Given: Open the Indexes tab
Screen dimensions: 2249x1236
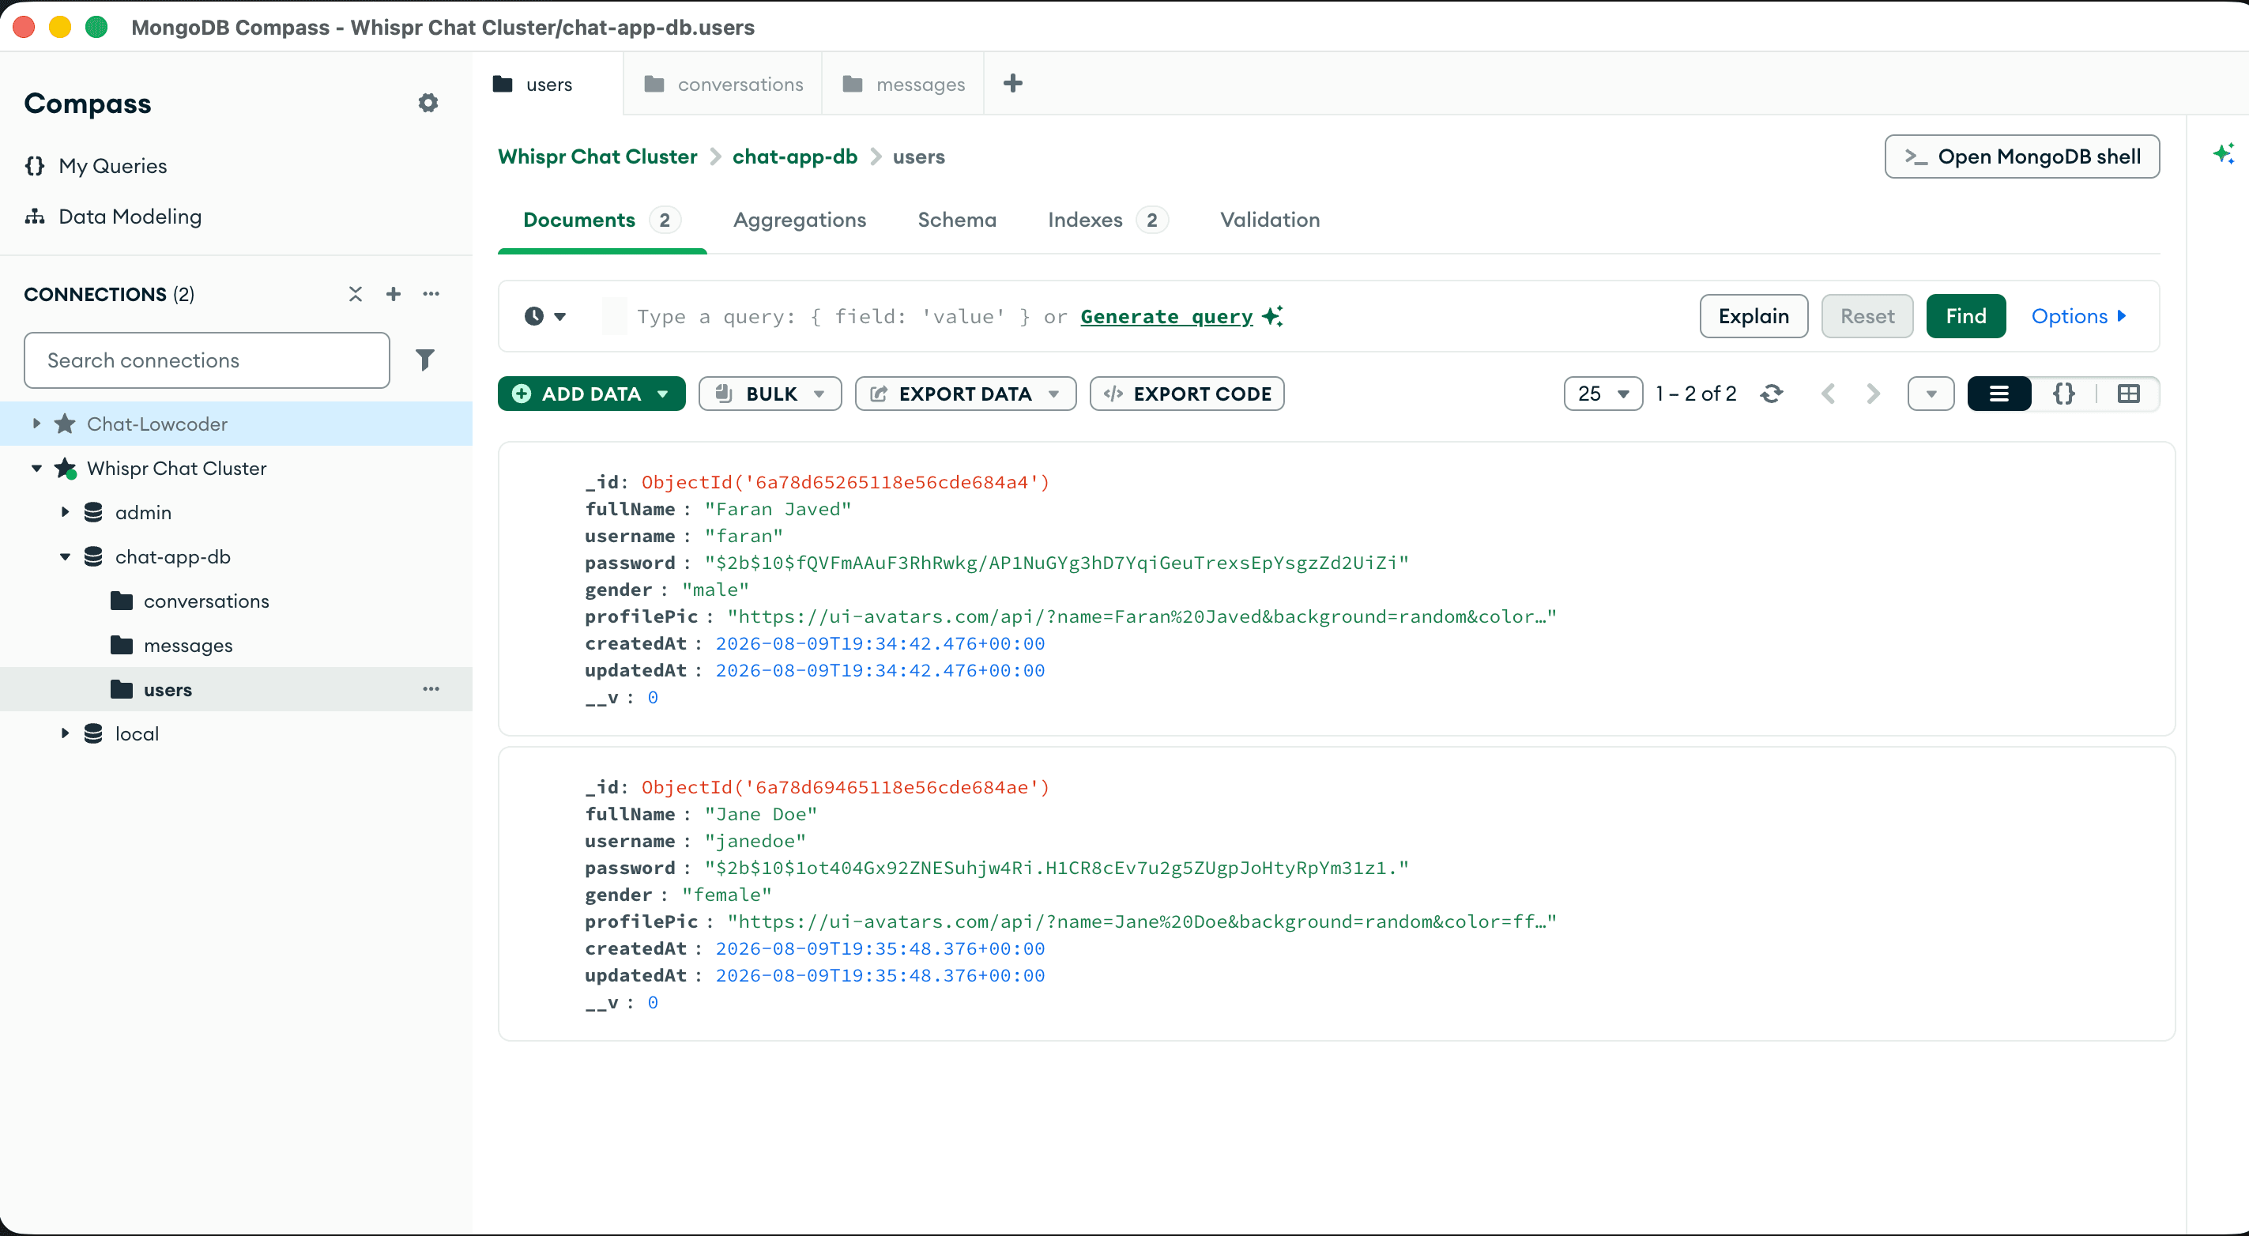Looking at the screenshot, I should coord(1108,220).
